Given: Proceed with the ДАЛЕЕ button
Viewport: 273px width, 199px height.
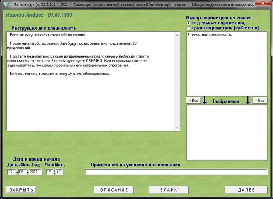Looking at the screenshot, I should click(246, 190).
